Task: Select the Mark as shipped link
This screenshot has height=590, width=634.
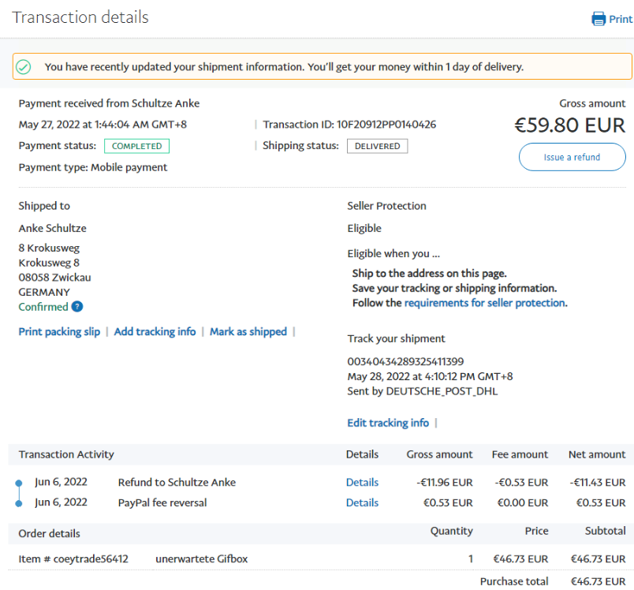Action: point(248,332)
